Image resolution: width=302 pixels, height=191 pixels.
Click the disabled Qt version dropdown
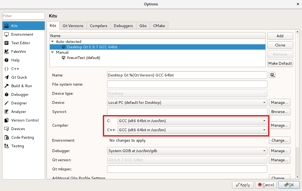click(x=187, y=160)
